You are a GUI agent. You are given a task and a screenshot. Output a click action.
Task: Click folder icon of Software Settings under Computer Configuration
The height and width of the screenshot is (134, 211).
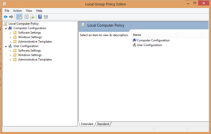(15, 33)
